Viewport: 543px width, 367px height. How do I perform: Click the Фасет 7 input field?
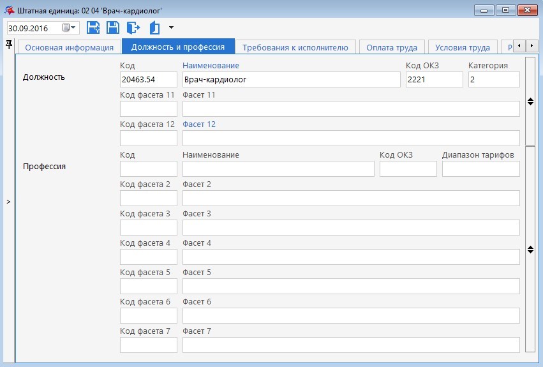tap(351, 345)
